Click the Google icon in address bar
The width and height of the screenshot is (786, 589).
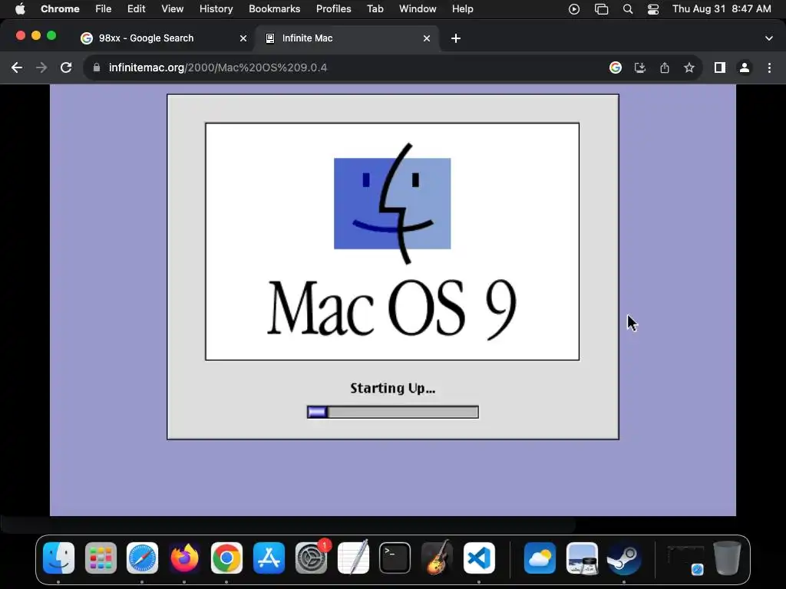(616, 67)
